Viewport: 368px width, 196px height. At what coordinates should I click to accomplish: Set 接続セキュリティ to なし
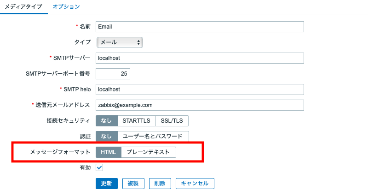click(107, 121)
